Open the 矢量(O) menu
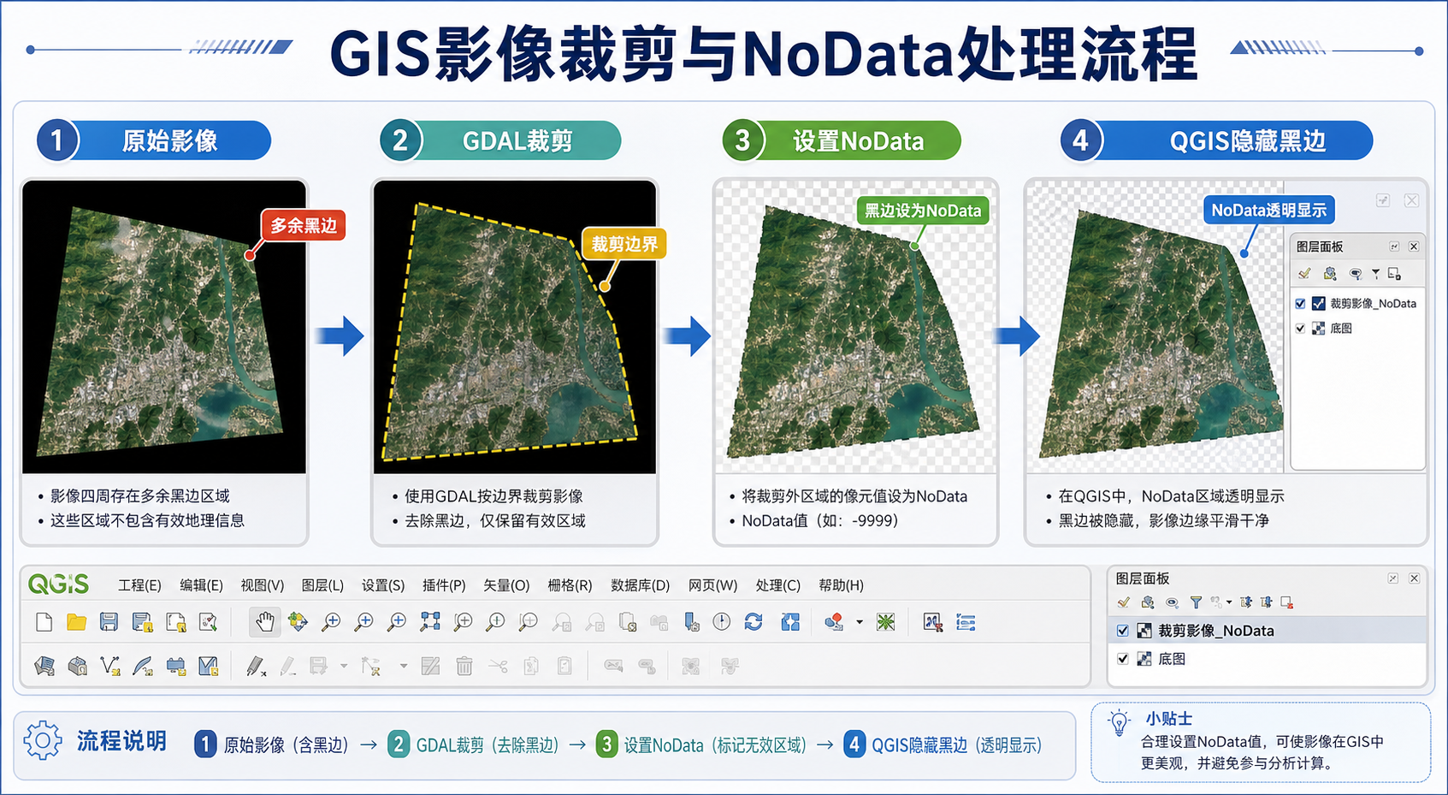Viewport: 1448px width, 795px height. tap(506, 585)
